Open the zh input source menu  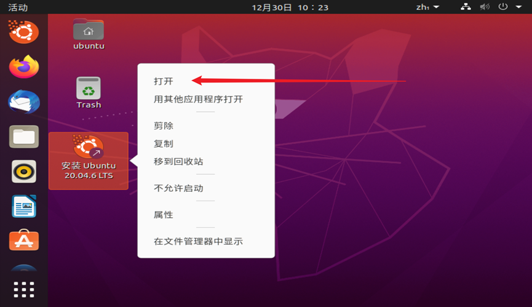click(427, 7)
